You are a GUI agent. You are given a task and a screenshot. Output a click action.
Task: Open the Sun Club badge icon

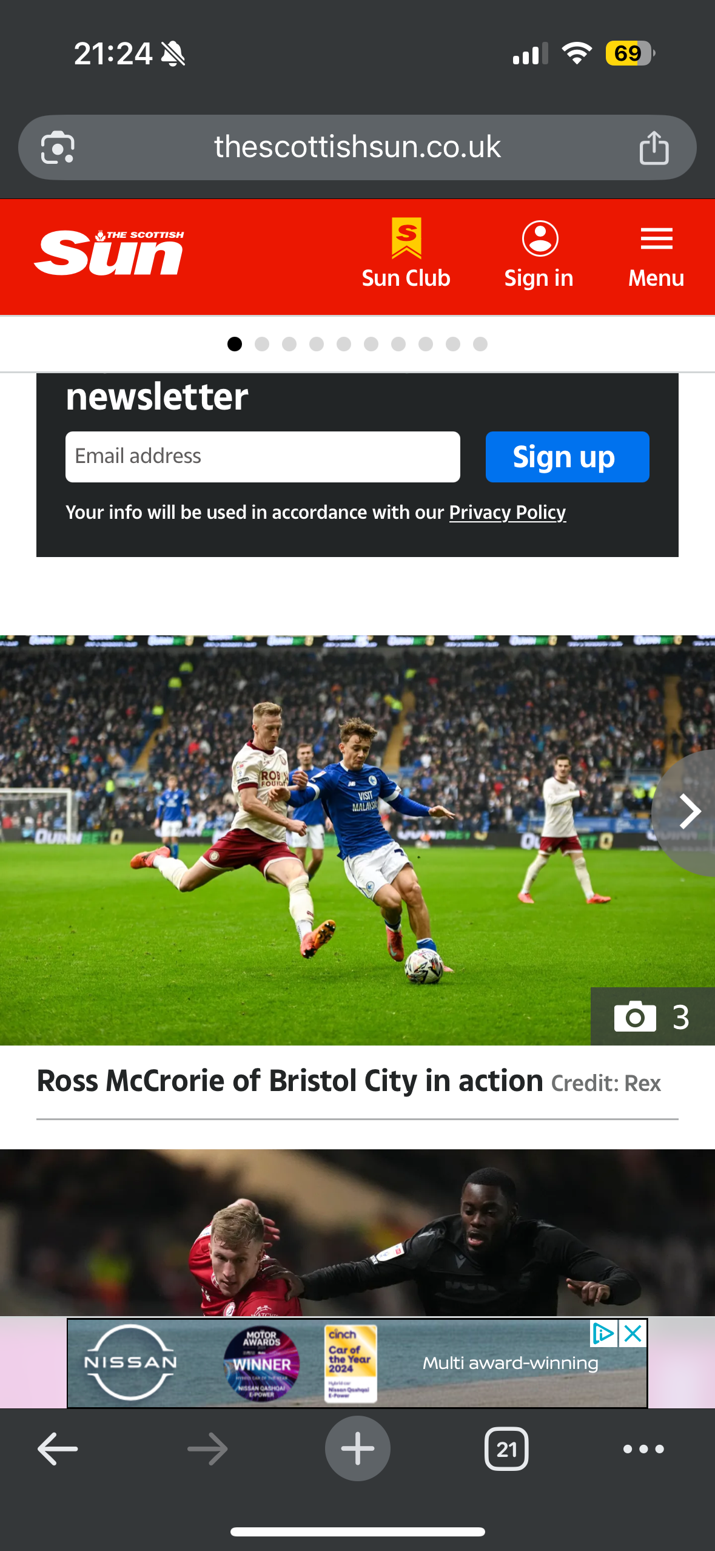pyautogui.click(x=406, y=238)
